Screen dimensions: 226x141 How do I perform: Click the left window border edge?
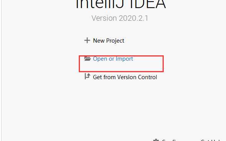(2, 70)
